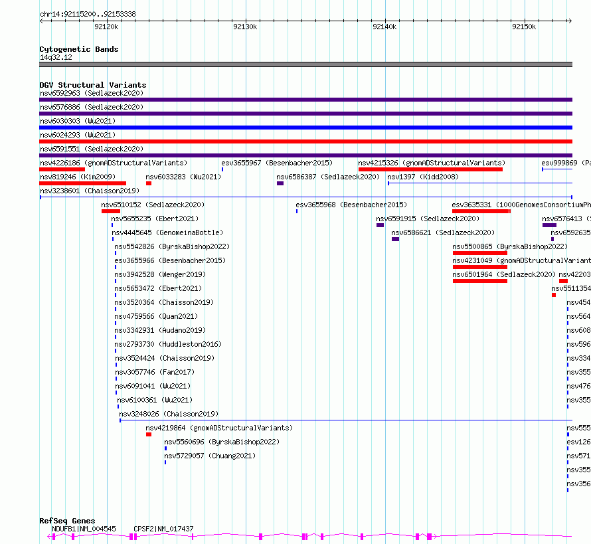This screenshot has width=591, height=544.
Task: Select the nsv5653472 (Ebert2021) label
Action: [158, 288]
